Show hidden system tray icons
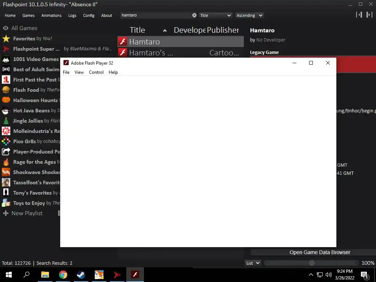The width and height of the screenshot is (376, 282). (x=311, y=275)
